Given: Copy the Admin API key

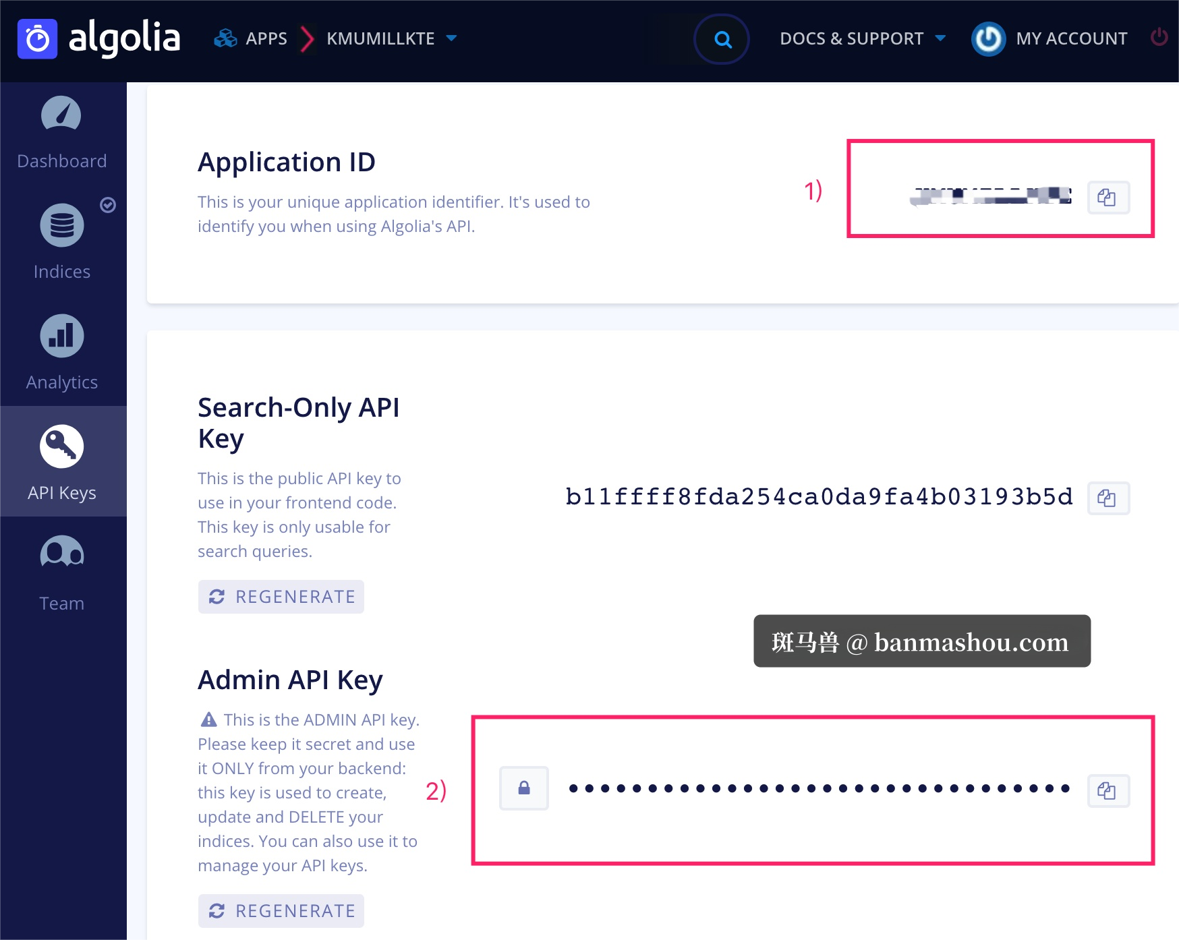Looking at the screenshot, I should (1108, 791).
